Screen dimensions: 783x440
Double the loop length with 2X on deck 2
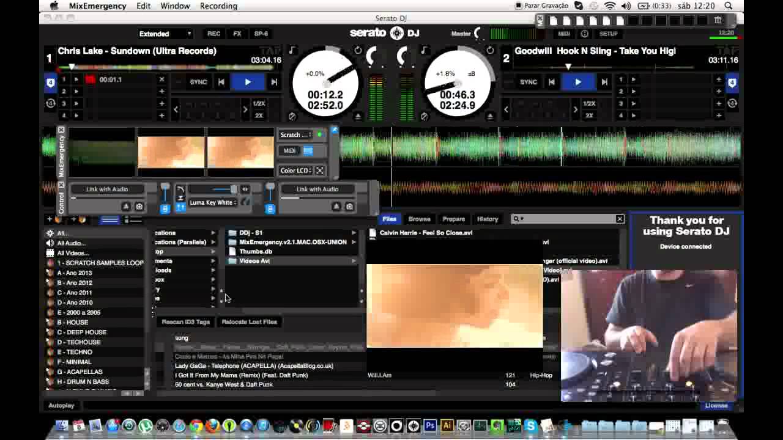pyautogui.click(x=589, y=116)
